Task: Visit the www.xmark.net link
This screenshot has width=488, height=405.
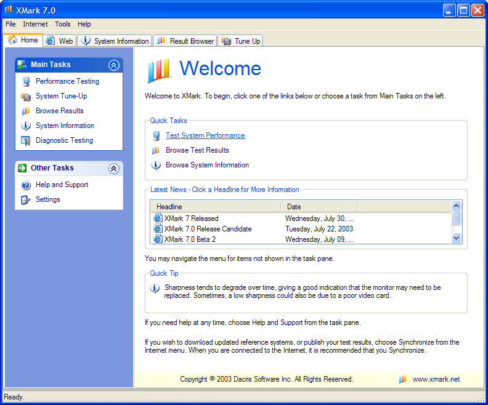Action: (x=436, y=379)
